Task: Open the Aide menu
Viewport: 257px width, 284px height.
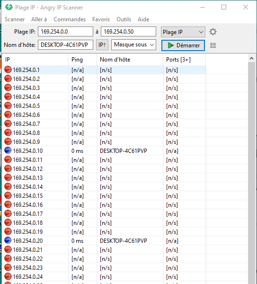Action: point(143,19)
